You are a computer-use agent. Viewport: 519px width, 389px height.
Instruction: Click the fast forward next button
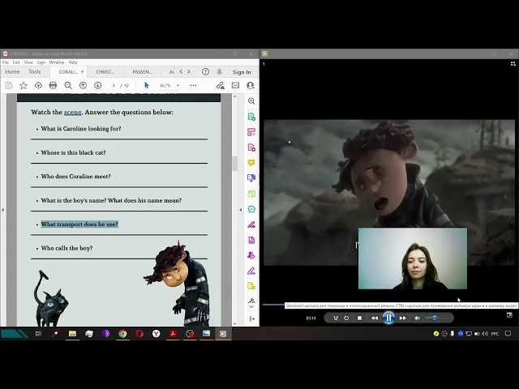click(402, 318)
